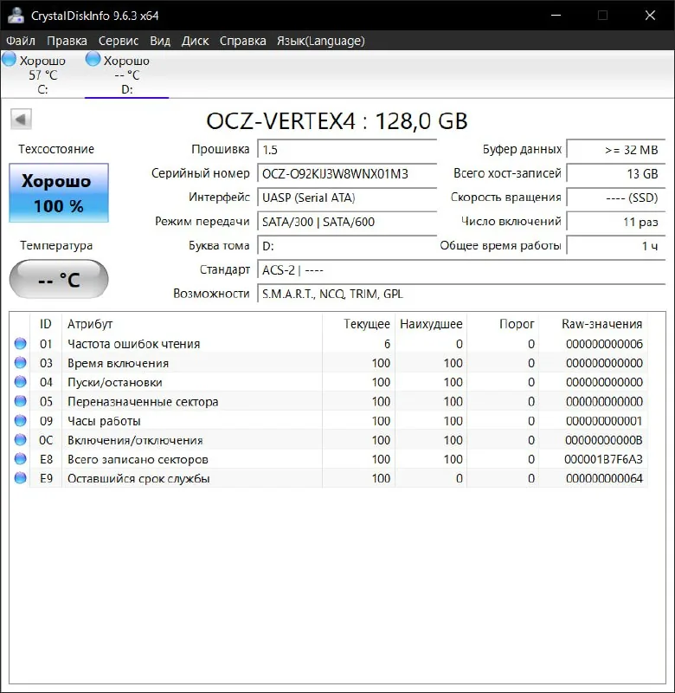Select the C: drive tab at 57 °C
This screenshot has width=675, height=693.
pyautogui.click(x=42, y=74)
